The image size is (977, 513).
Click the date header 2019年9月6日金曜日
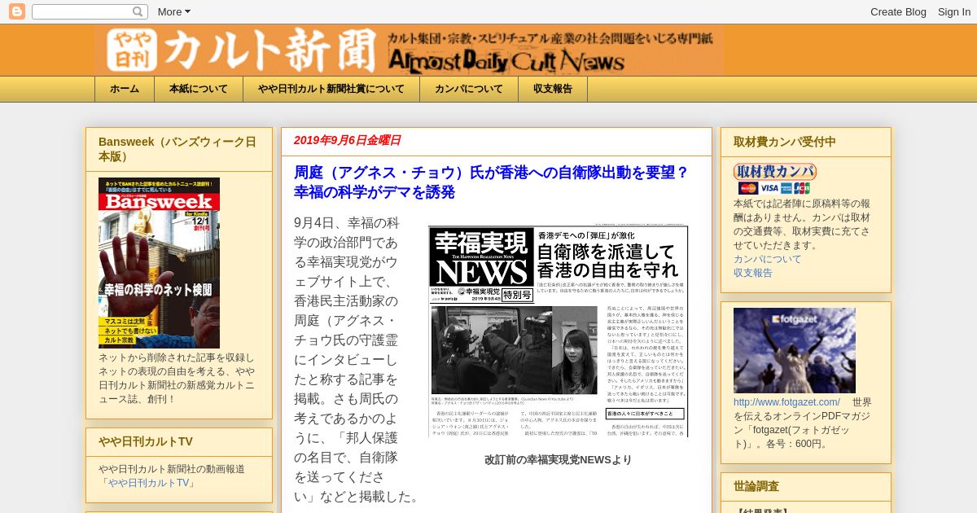tap(348, 140)
